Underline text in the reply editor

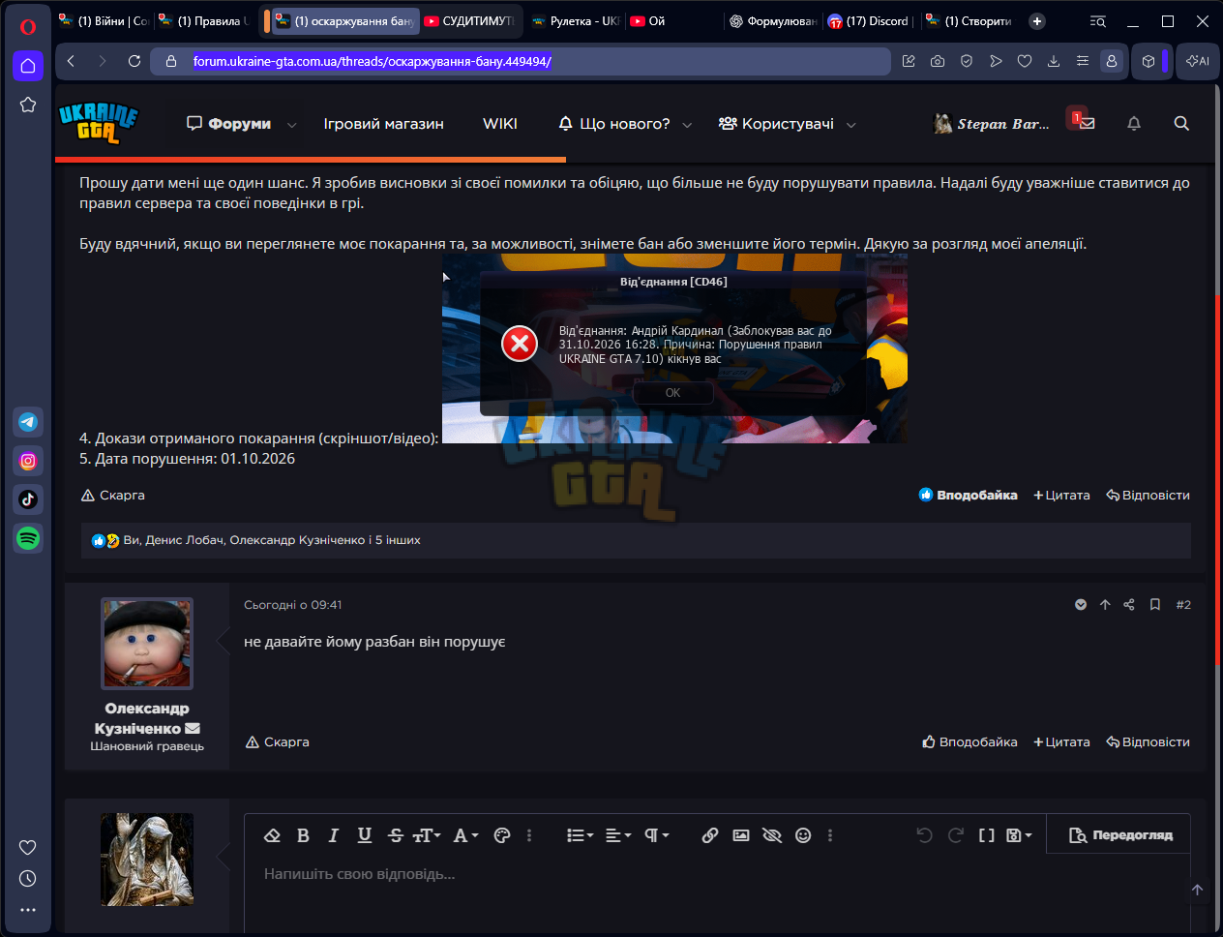point(365,835)
